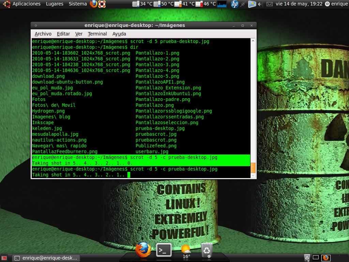Viewport: 349px width, 262px height.
Task: Open the volume speaker control
Action: (260, 4)
